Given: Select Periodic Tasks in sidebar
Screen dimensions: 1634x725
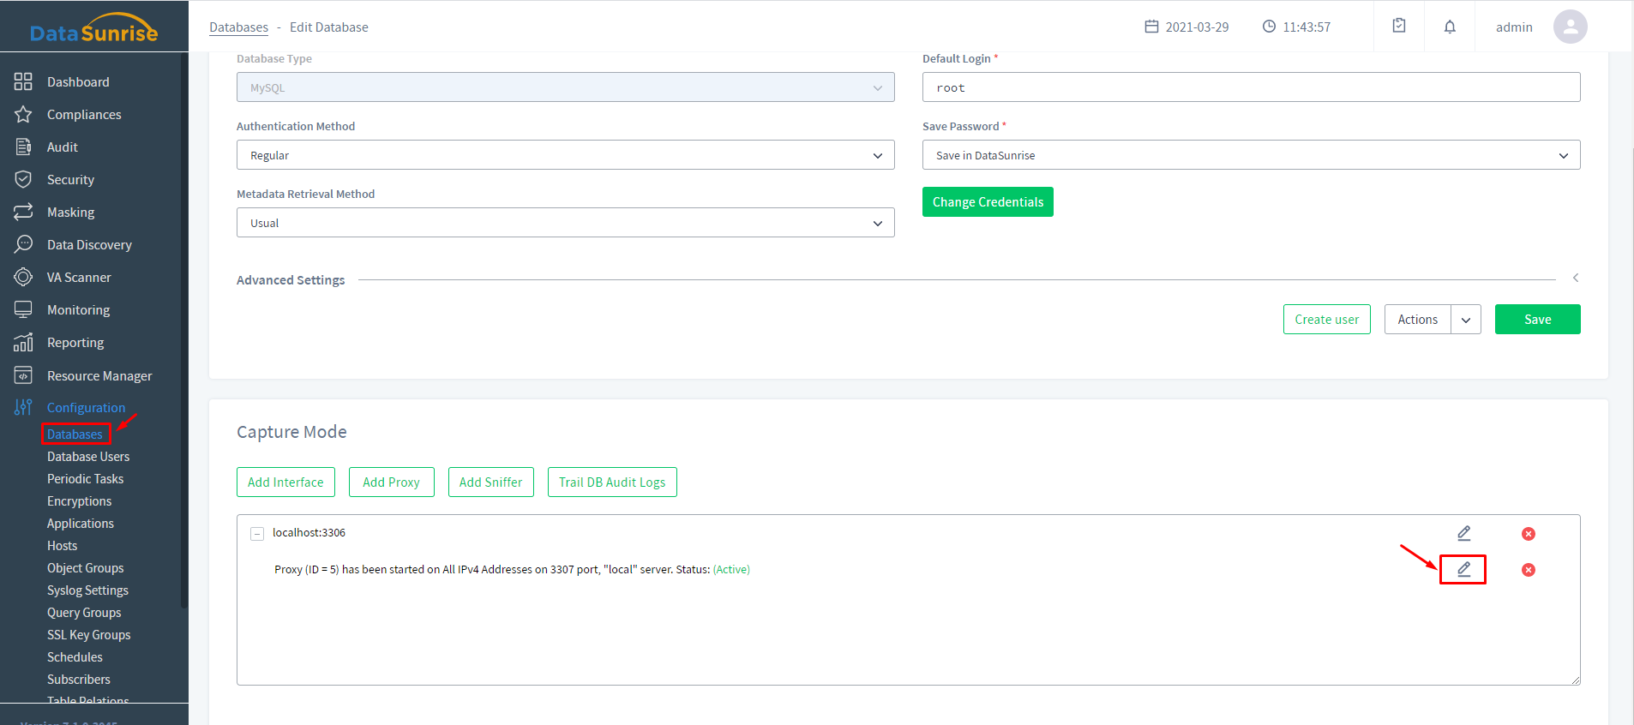Looking at the screenshot, I should tap(85, 479).
